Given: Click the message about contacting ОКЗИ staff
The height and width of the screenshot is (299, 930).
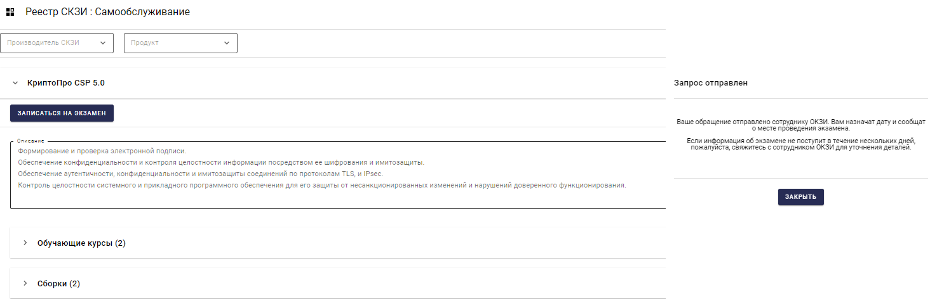Looking at the screenshot, I should click(x=800, y=144).
